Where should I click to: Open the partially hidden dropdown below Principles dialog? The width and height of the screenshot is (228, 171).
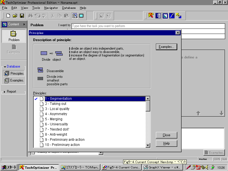(x=101, y=153)
